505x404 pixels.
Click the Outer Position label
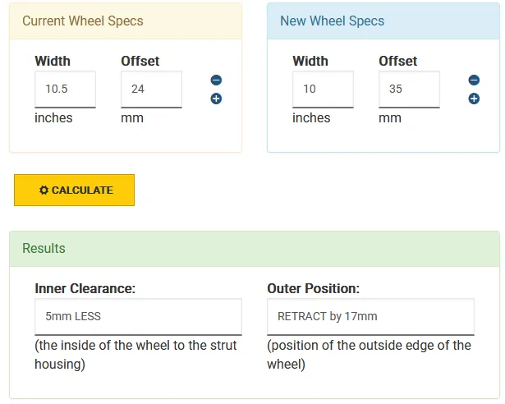(x=313, y=289)
